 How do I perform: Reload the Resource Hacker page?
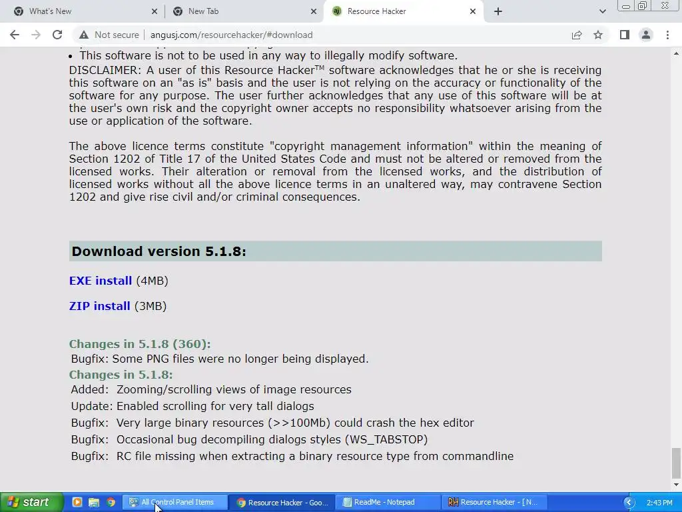coord(57,35)
